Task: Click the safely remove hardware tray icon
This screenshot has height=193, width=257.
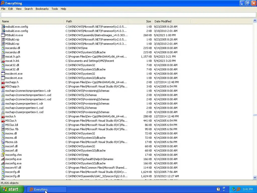Action: [234, 189]
